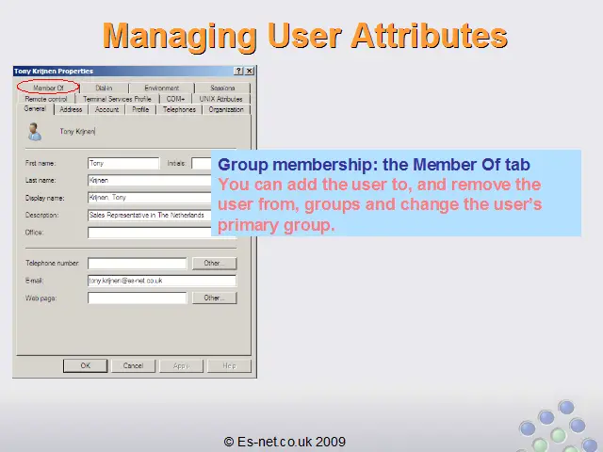Switch to the Dial-in tab
The height and width of the screenshot is (452, 603).
point(104,88)
